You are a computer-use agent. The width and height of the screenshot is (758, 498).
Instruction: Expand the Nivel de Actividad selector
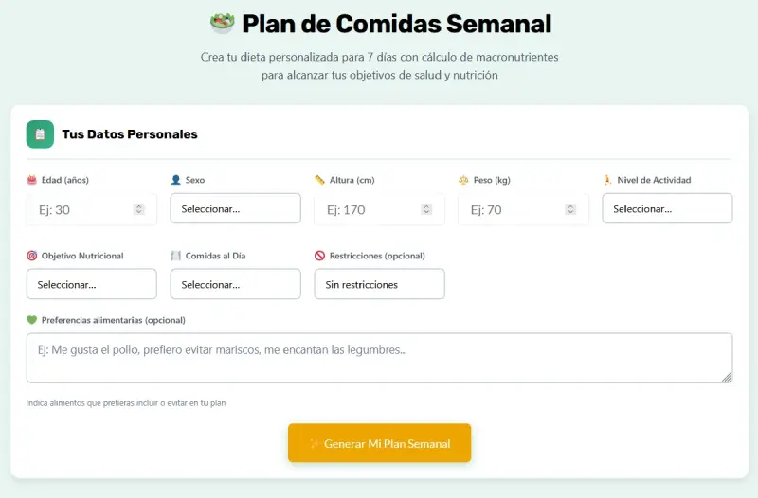click(x=667, y=208)
